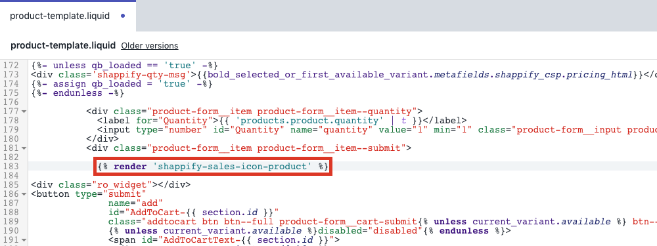Click the unless qb_loaded line 172
Image resolution: width=657 pixels, height=246 pixels.
124,65
